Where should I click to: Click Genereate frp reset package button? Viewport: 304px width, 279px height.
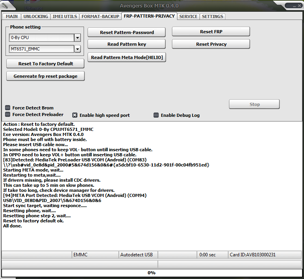pyautogui.click(x=45, y=76)
